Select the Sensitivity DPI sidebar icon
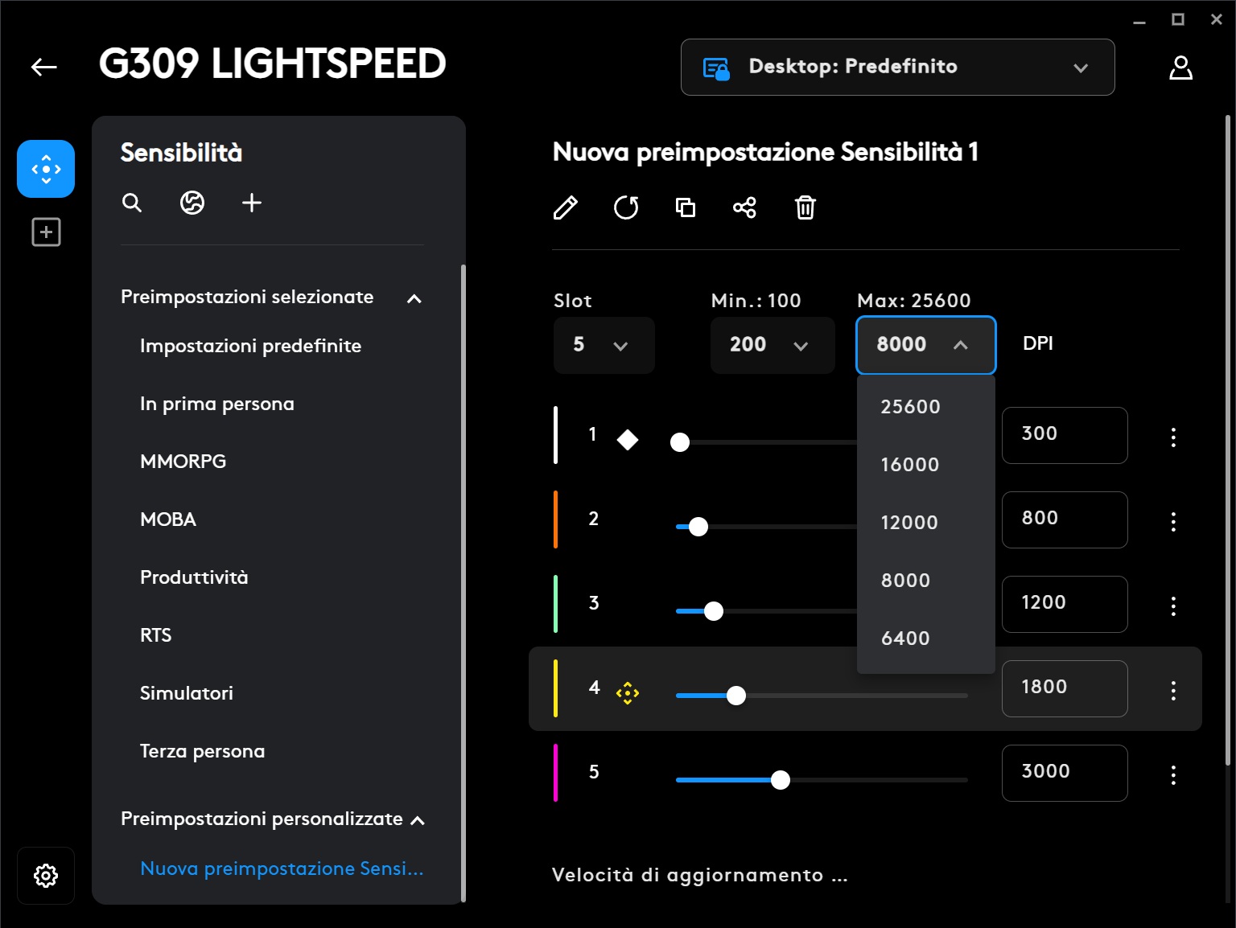Image resolution: width=1236 pixels, height=928 pixels. point(46,169)
